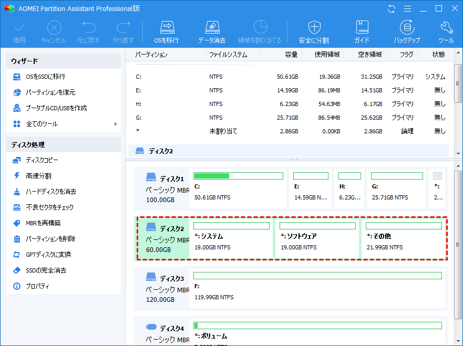Select the E: 14.59GB partition block
The height and width of the screenshot is (346, 463).
(x=311, y=189)
